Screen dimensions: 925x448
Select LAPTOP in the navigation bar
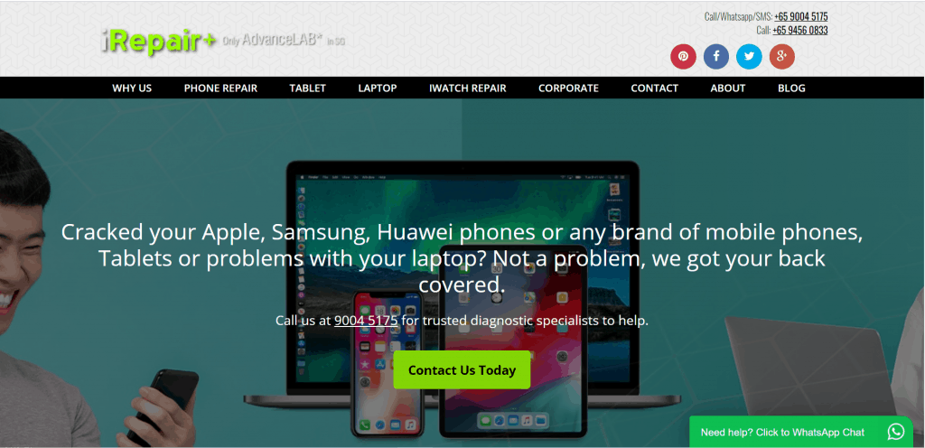pos(378,89)
